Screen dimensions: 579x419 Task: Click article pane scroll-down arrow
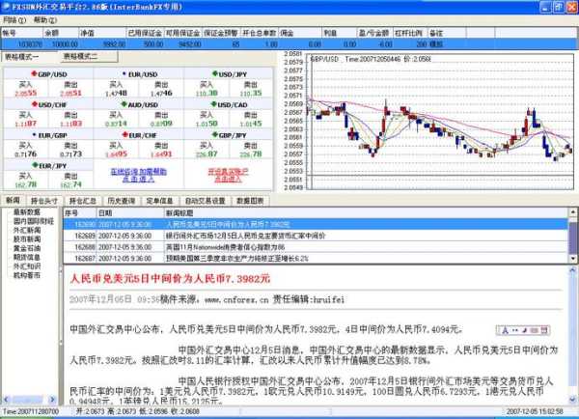pos(572,400)
